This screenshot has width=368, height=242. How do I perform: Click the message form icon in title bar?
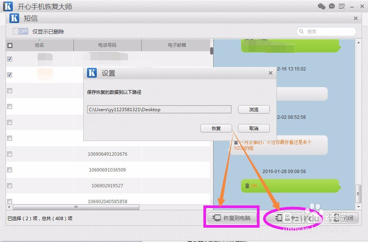click(341, 6)
